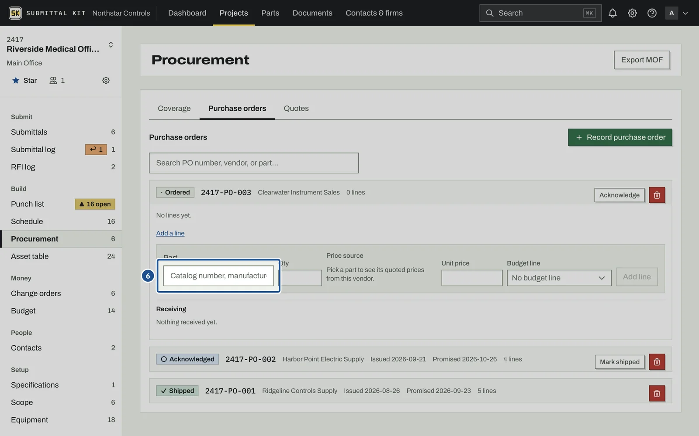
Task: Click the Ordered status badge
Action: click(x=175, y=192)
